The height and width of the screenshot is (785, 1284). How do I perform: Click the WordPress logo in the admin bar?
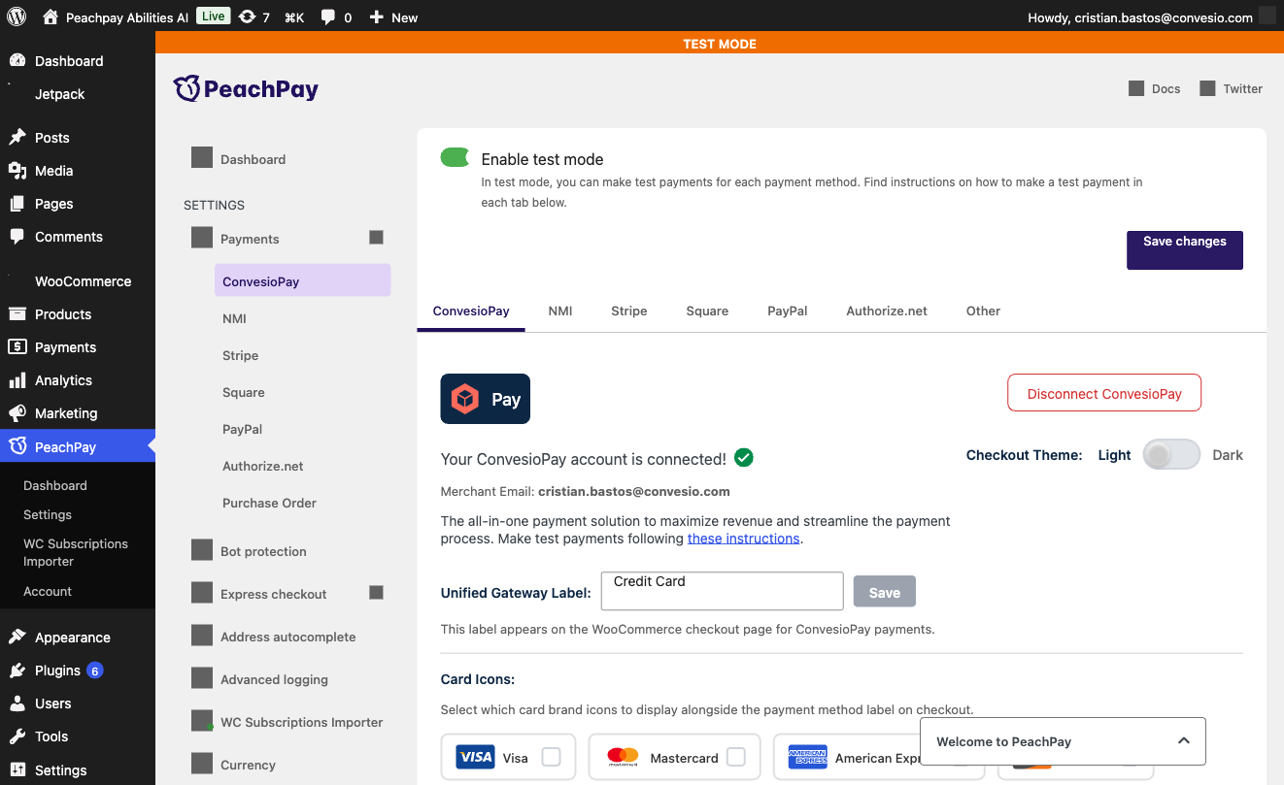pos(17,16)
